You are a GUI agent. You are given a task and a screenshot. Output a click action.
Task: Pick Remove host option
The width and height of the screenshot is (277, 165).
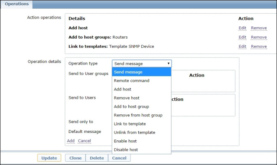pyautogui.click(x=126, y=98)
